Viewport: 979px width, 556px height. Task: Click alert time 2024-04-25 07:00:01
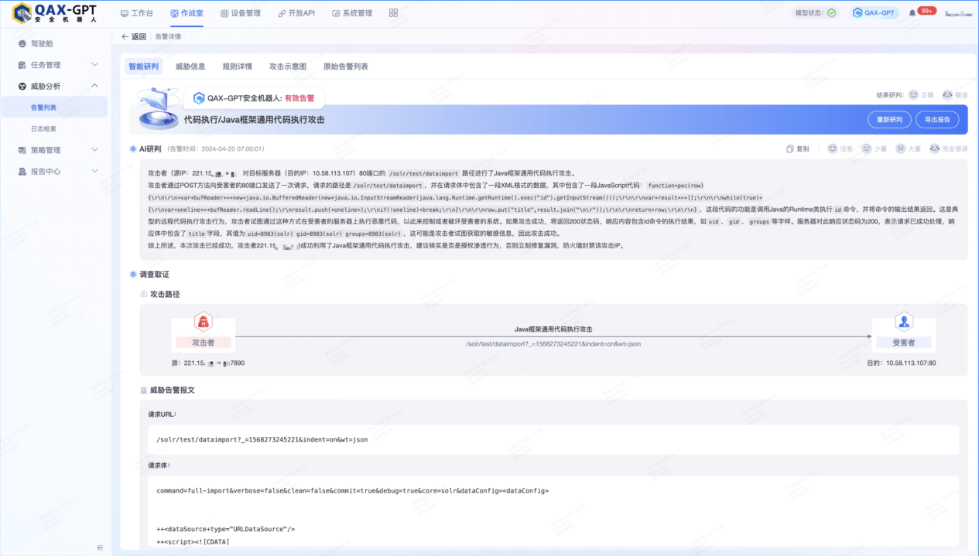click(232, 148)
